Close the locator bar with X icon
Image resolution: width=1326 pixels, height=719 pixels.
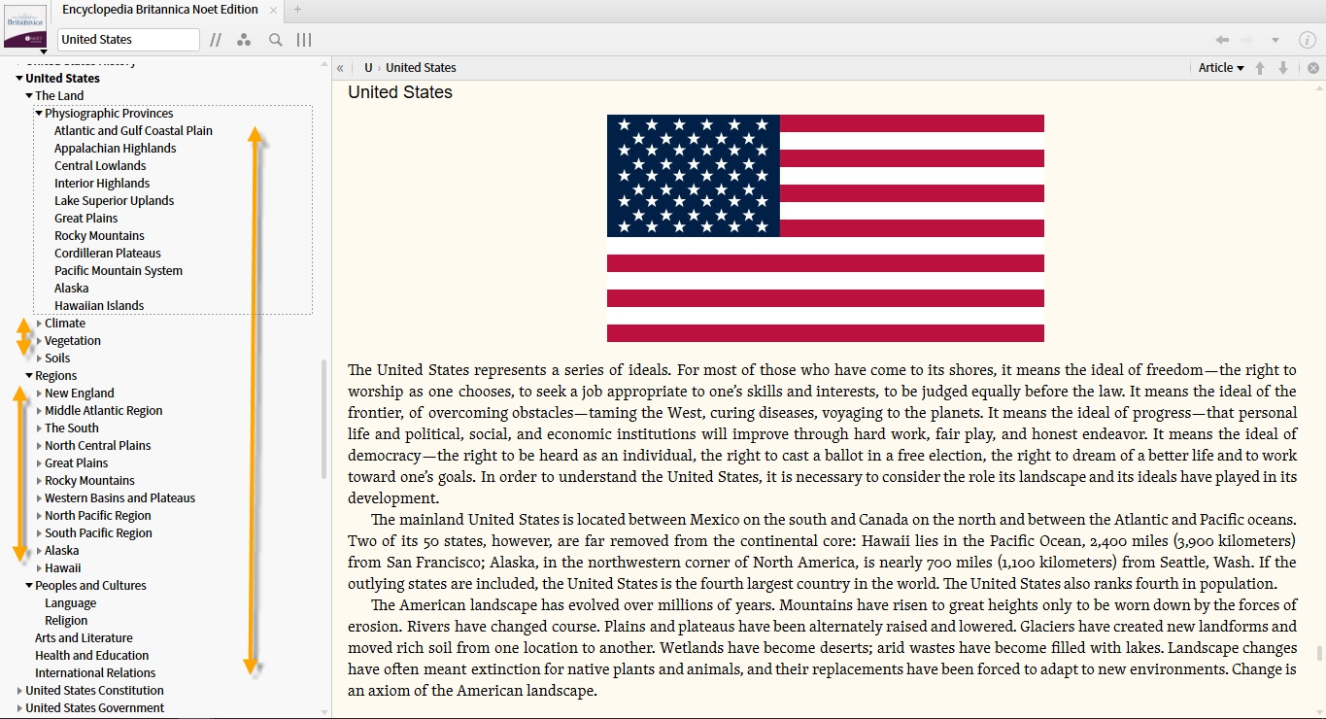1313,68
